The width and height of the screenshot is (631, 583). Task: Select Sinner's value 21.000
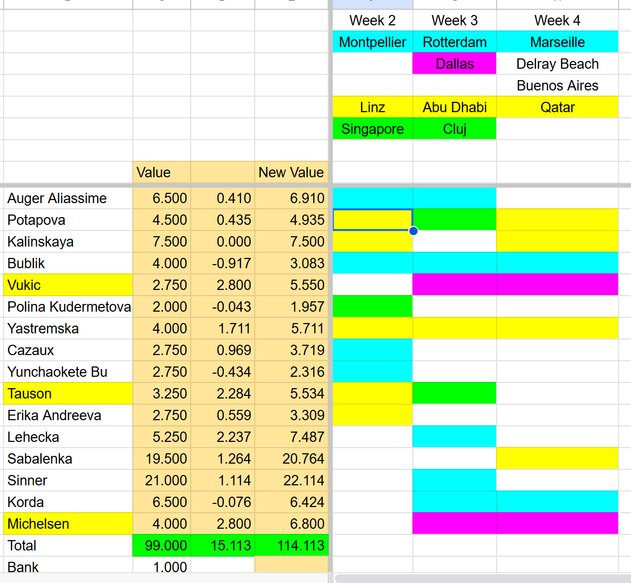162,481
